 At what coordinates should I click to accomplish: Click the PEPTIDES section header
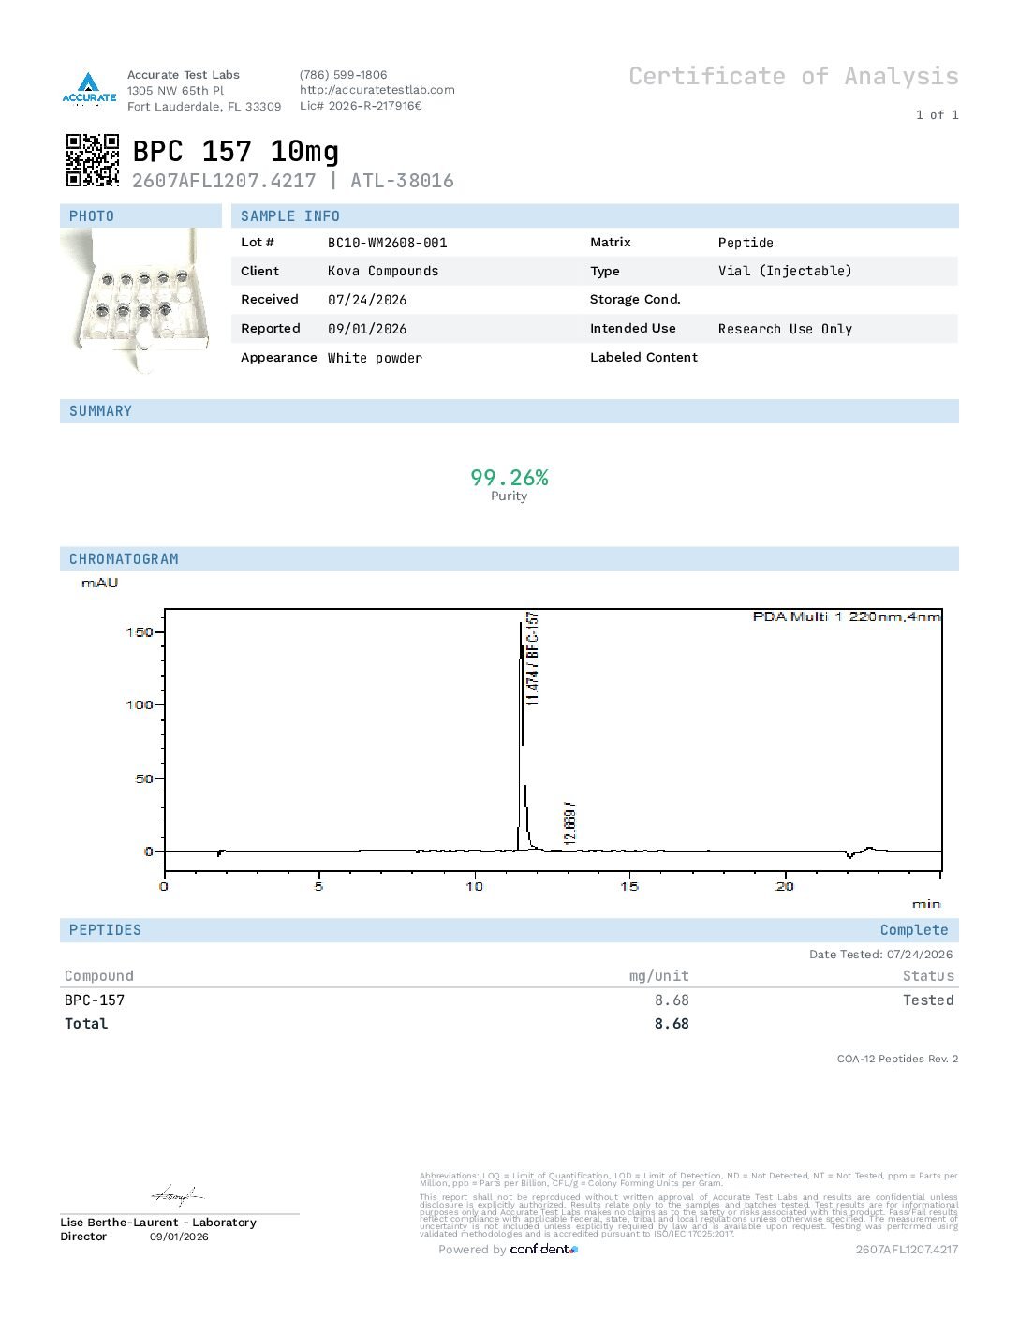(105, 930)
